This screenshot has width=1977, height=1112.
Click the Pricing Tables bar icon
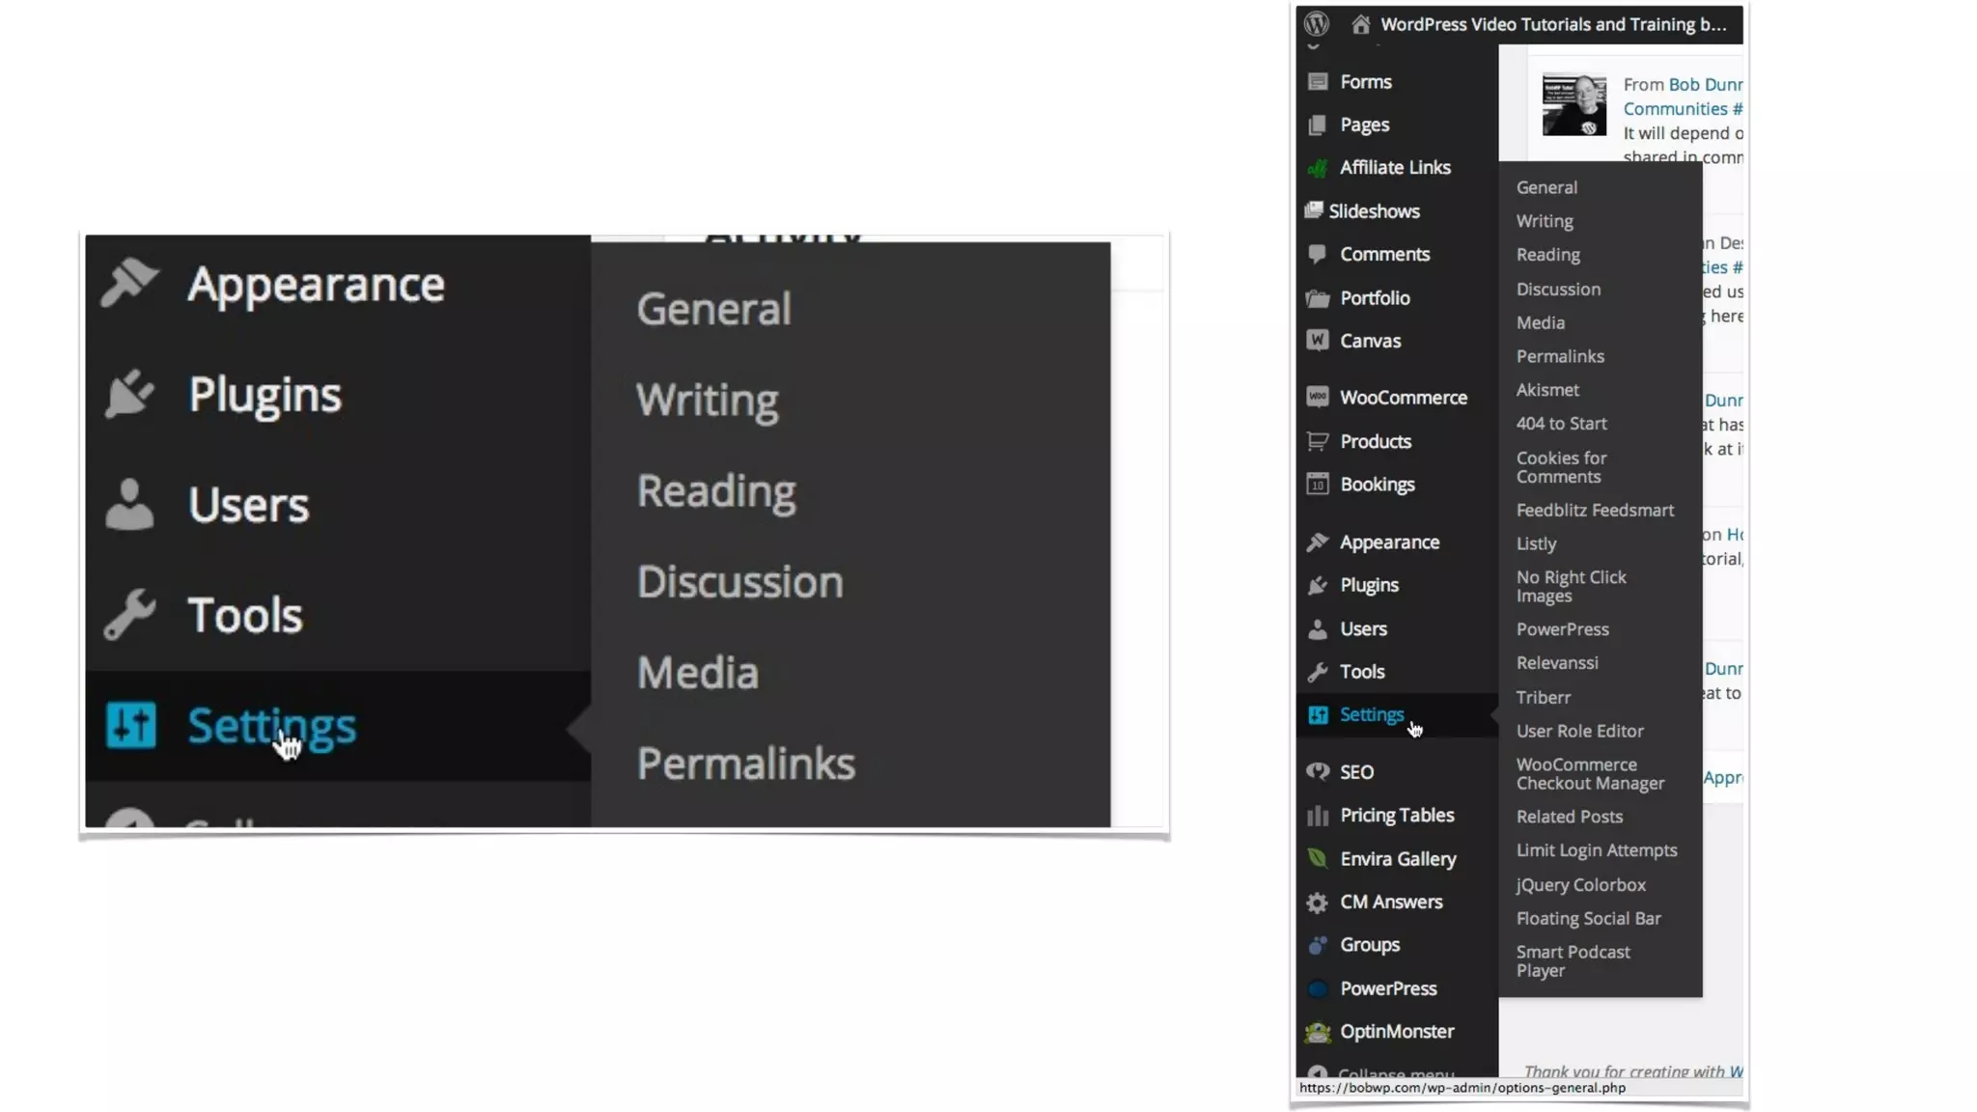(1318, 815)
